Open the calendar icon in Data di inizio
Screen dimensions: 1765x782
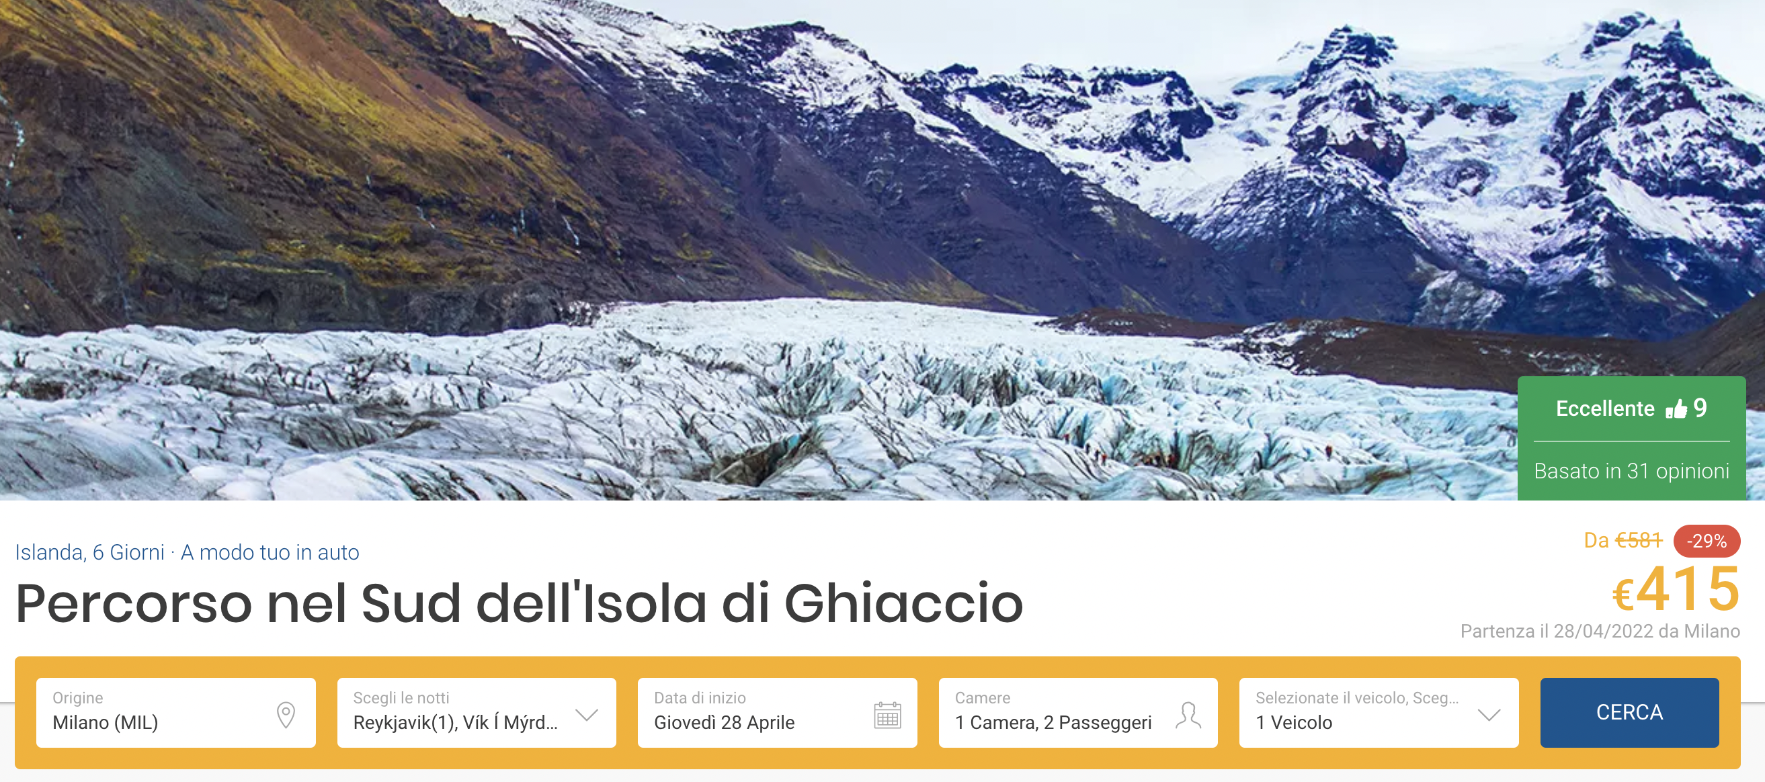(887, 714)
